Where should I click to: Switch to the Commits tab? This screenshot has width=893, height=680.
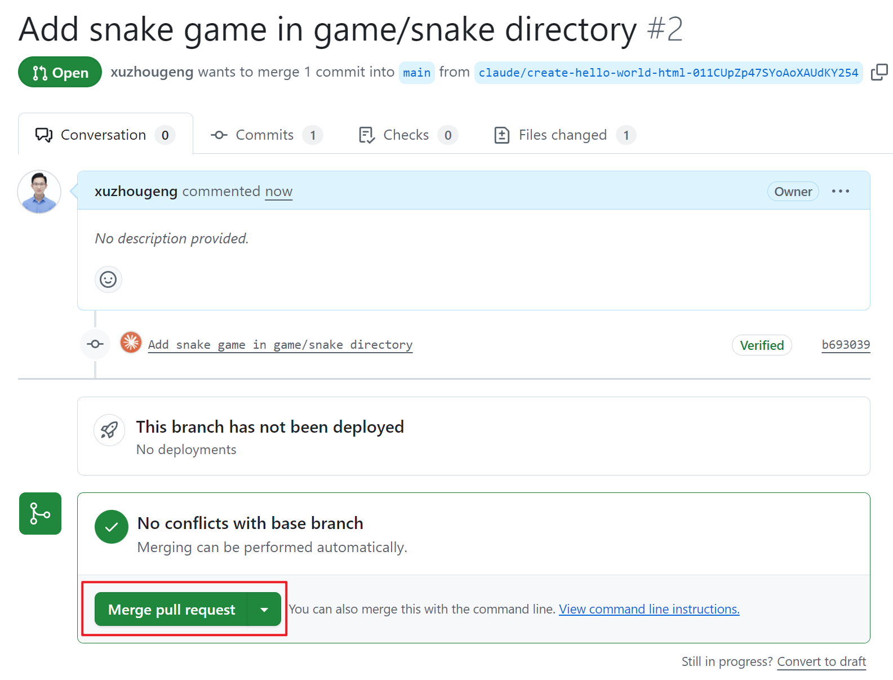coord(266,135)
